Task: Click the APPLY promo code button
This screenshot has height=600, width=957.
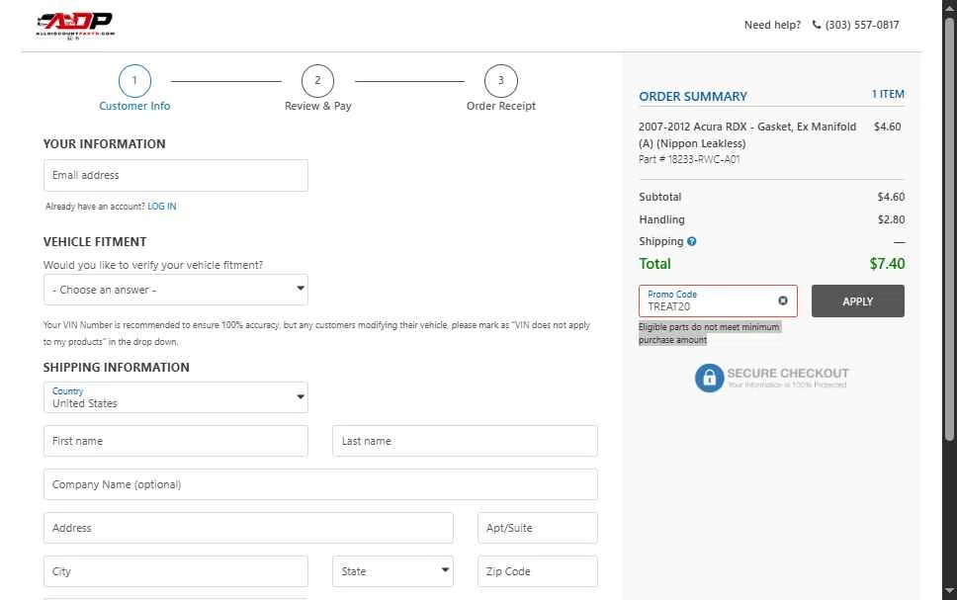Action: click(857, 300)
